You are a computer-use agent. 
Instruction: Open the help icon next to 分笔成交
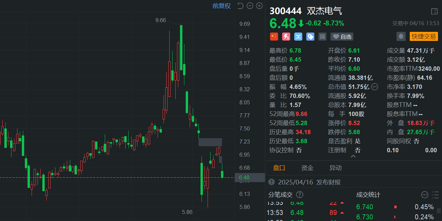[x=300, y=195]
